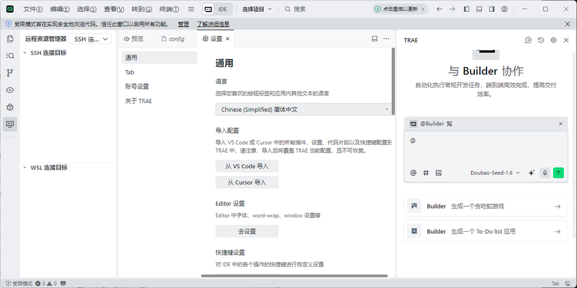Click the # context reference icon
The width and height of the screenshot is (577, 288).
(426, 173)
